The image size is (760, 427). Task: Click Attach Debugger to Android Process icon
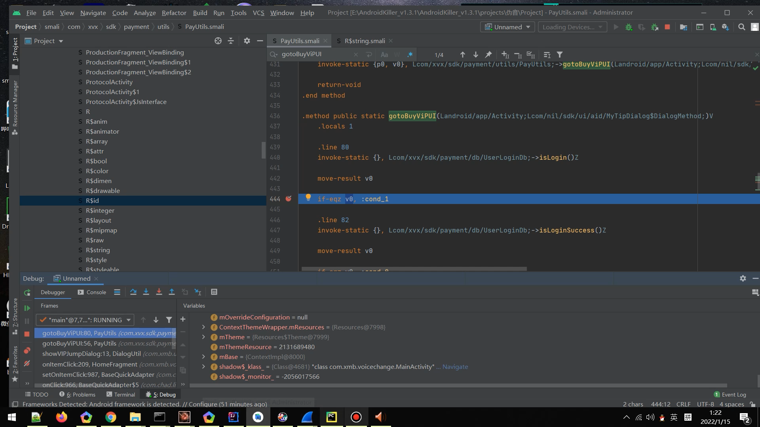coord(655,27)
